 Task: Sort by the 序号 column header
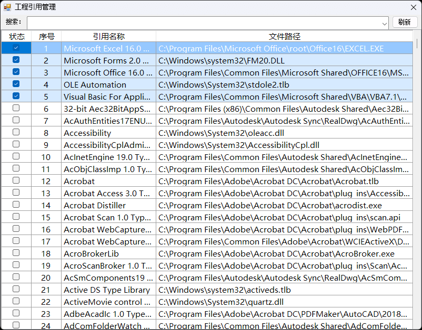coord(46,36)
